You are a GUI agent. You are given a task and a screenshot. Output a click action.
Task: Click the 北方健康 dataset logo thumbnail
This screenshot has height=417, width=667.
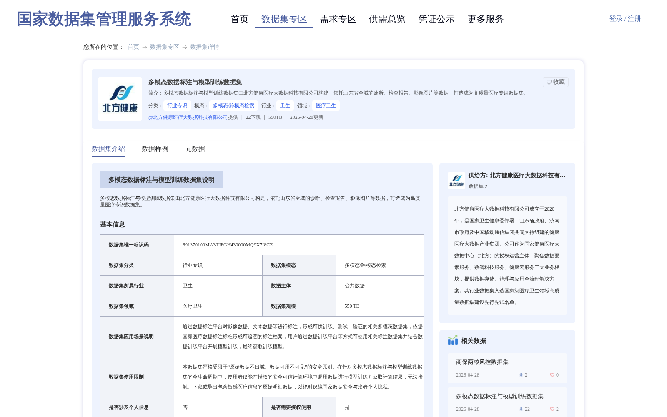point(120,99)
